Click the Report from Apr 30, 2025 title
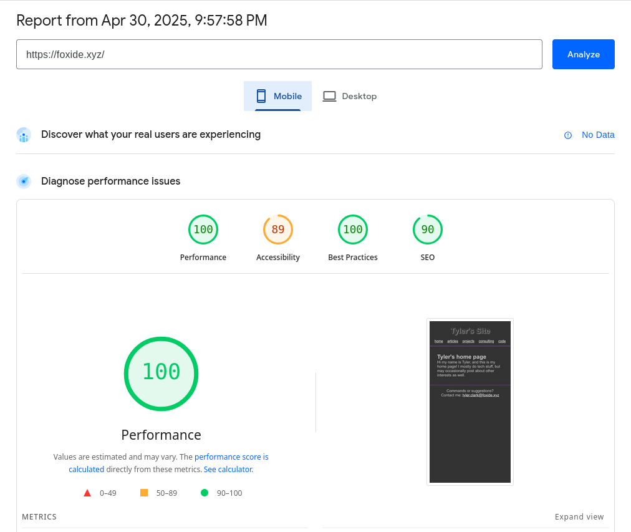Screen dimensions: 631x532 point(142,21)
